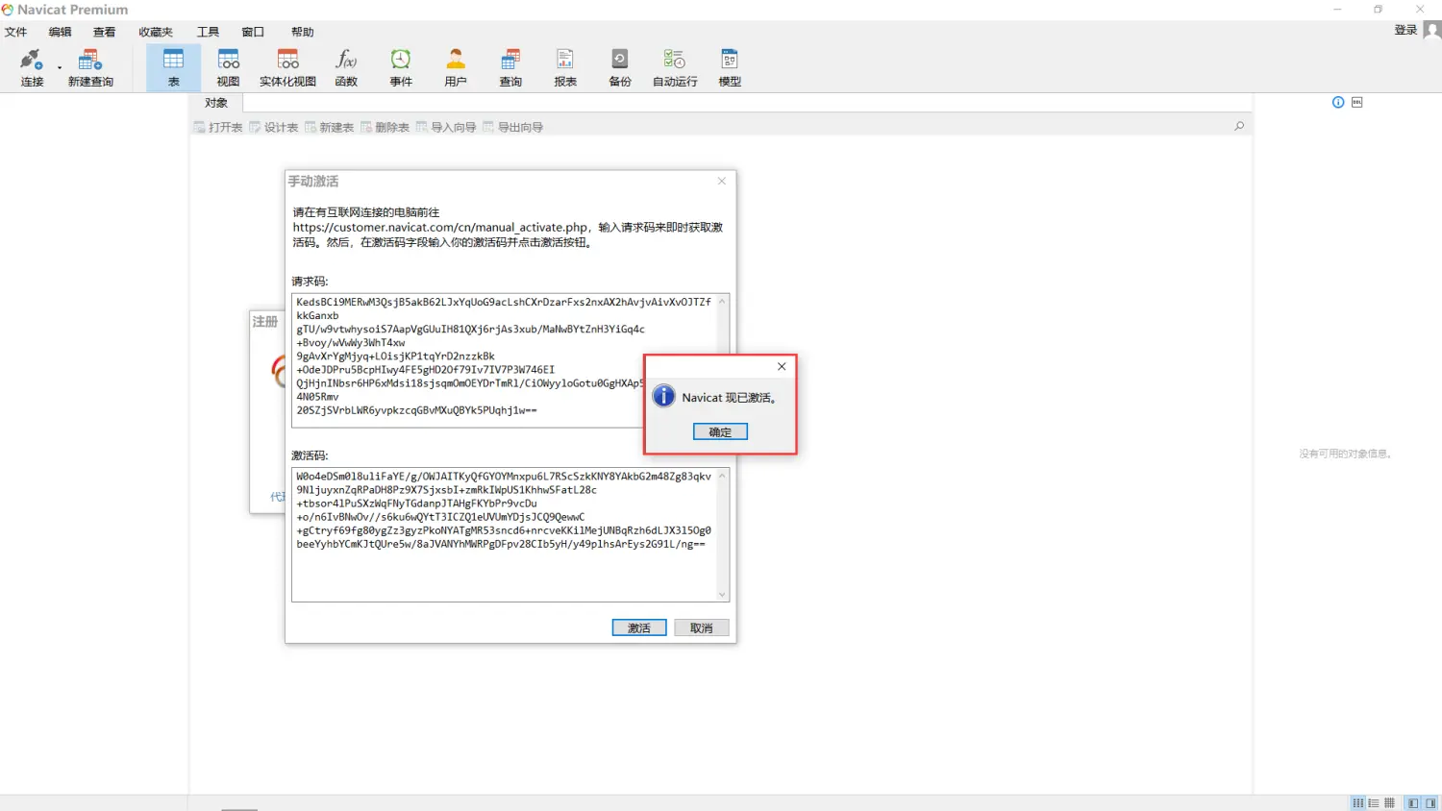Minimize the Navicat Premium window
Image resolution: width=1442 pixels, height=811 pixels.
coord(1337,10)
